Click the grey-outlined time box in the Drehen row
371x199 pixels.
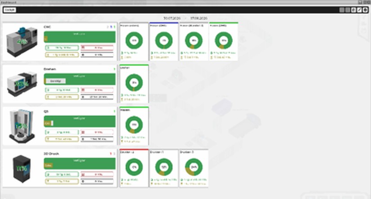coord(97,97)
